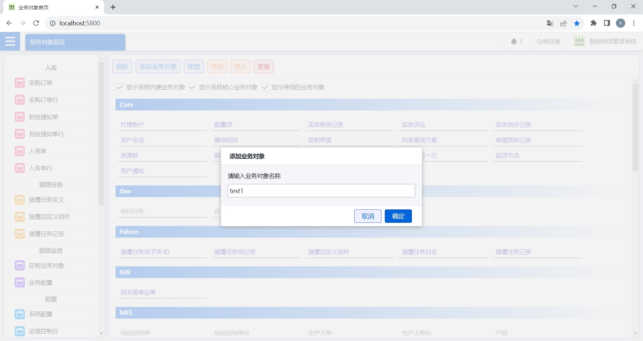Click the main content scrollbar thumb
Viewport: 643px width, 341px height.
click(635, 127)
